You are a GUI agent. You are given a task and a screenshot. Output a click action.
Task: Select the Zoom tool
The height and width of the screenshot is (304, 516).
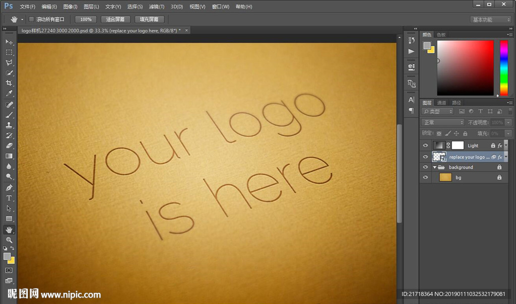point(9,240)
